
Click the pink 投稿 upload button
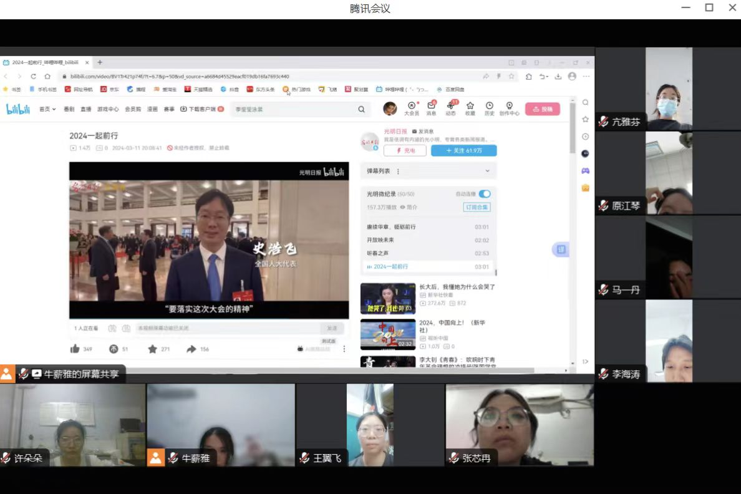542,109
